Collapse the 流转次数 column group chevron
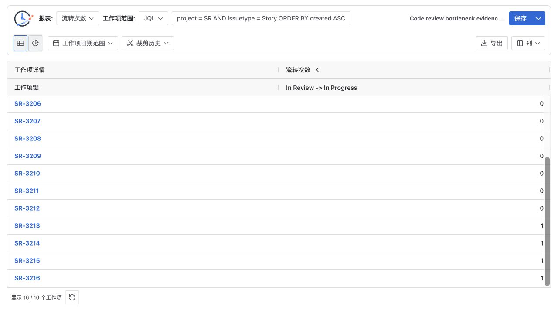Image resolution: width=558 pixels, height=314 pixels. click(317, 70)
